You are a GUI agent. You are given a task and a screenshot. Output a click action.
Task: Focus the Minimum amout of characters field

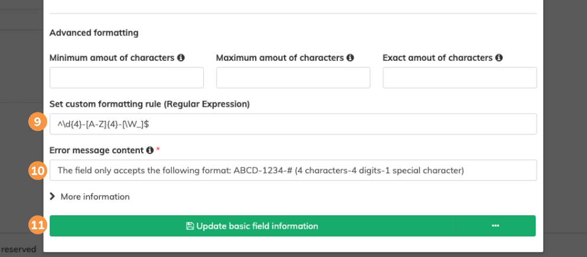[126, 78]
